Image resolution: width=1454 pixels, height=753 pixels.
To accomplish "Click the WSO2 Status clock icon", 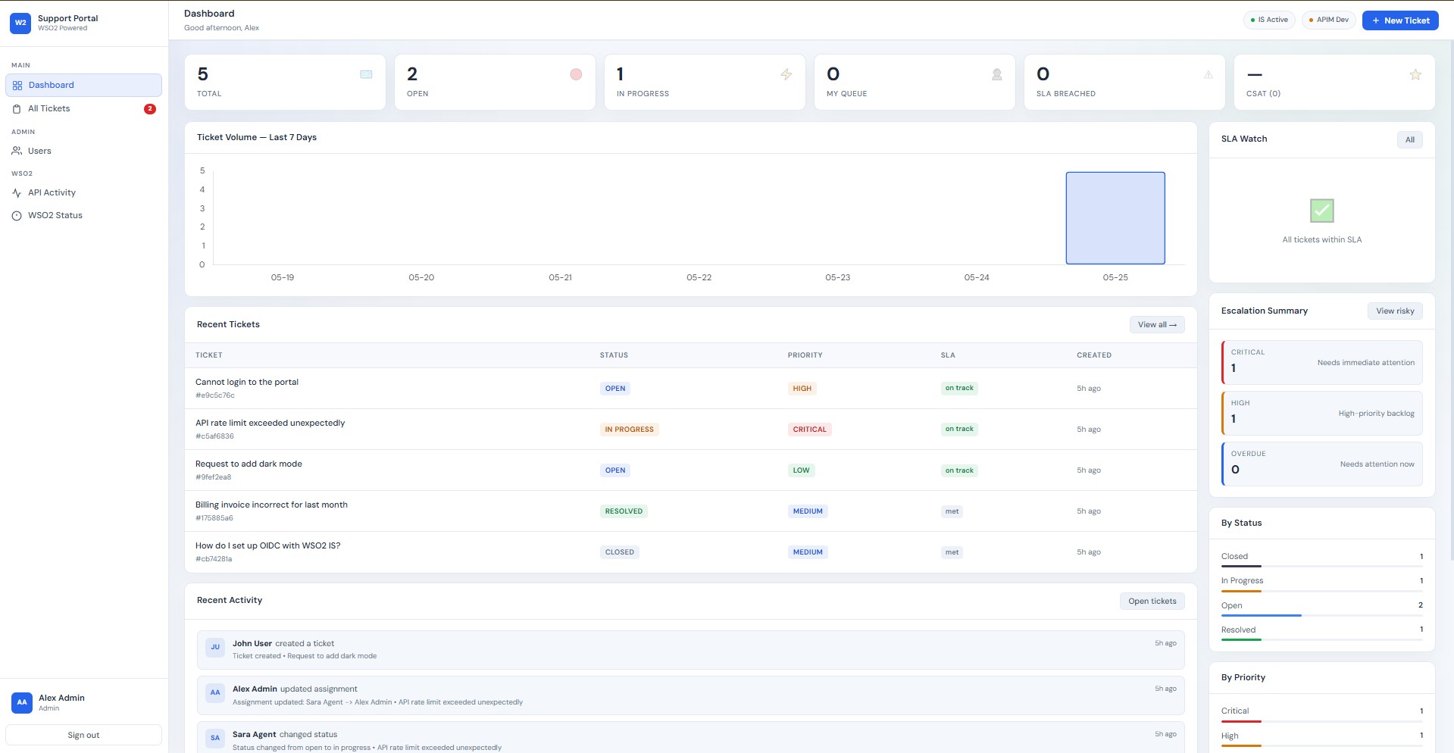I will (17, 216).
